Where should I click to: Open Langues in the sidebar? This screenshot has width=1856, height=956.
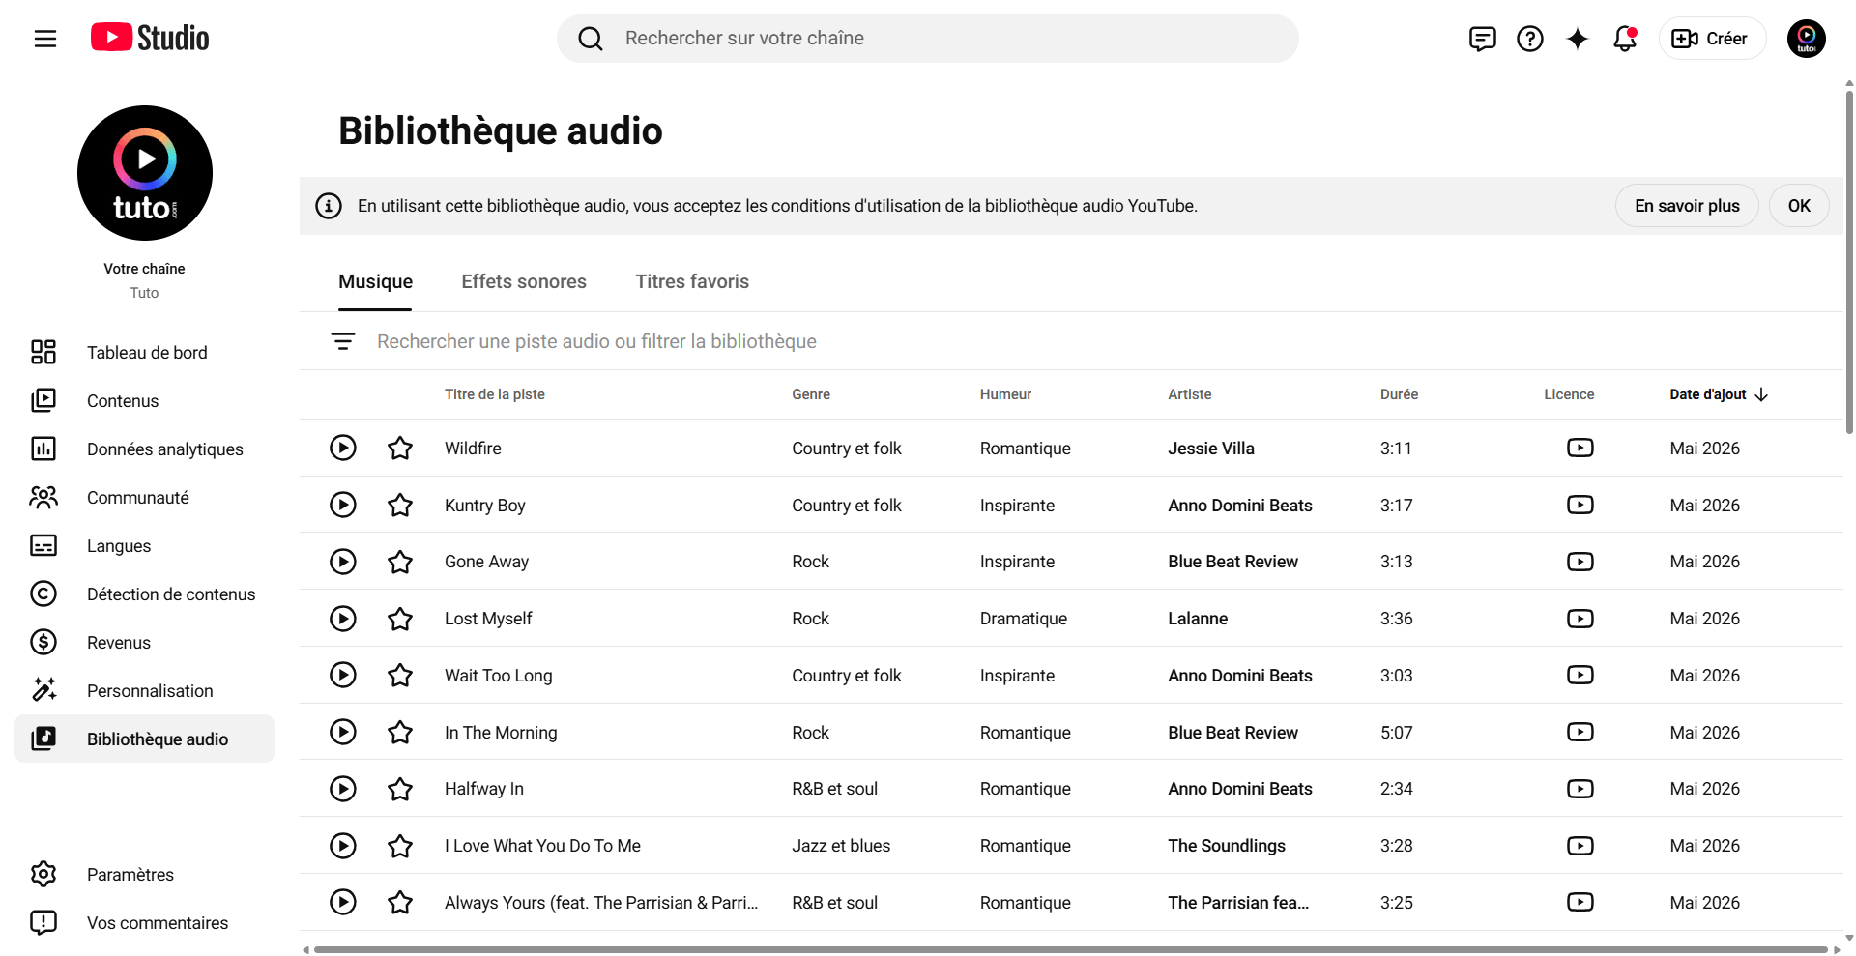point(144,545)
